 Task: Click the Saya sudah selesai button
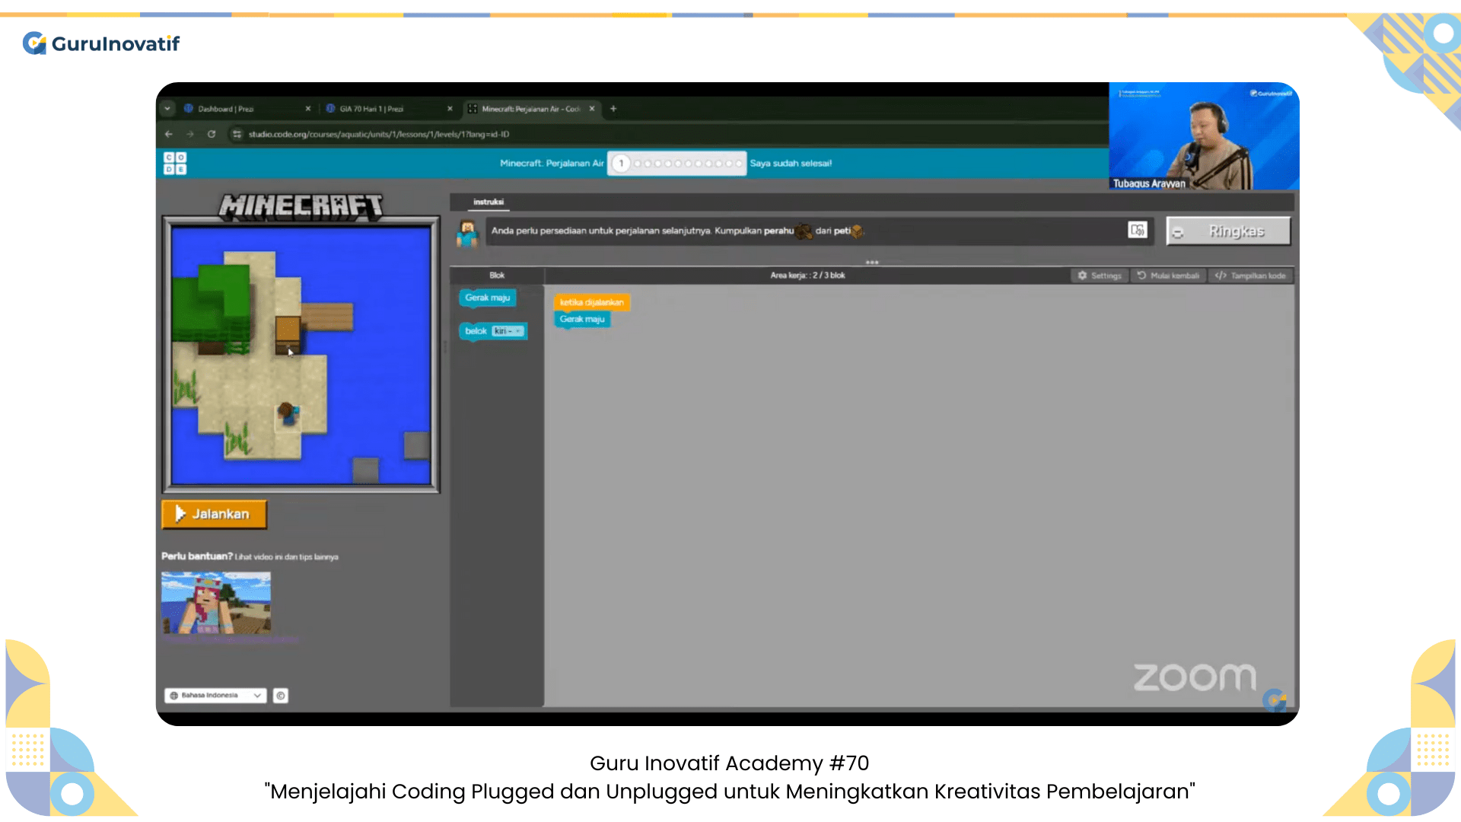click(791, 163)
